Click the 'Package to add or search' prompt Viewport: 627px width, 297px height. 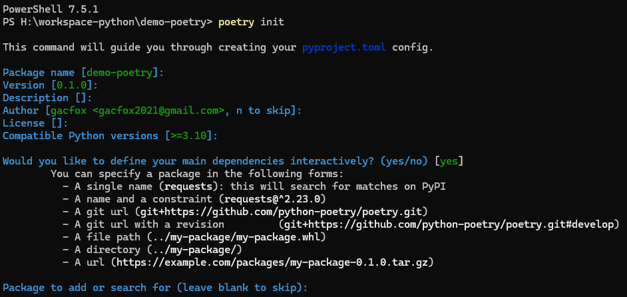155,288
